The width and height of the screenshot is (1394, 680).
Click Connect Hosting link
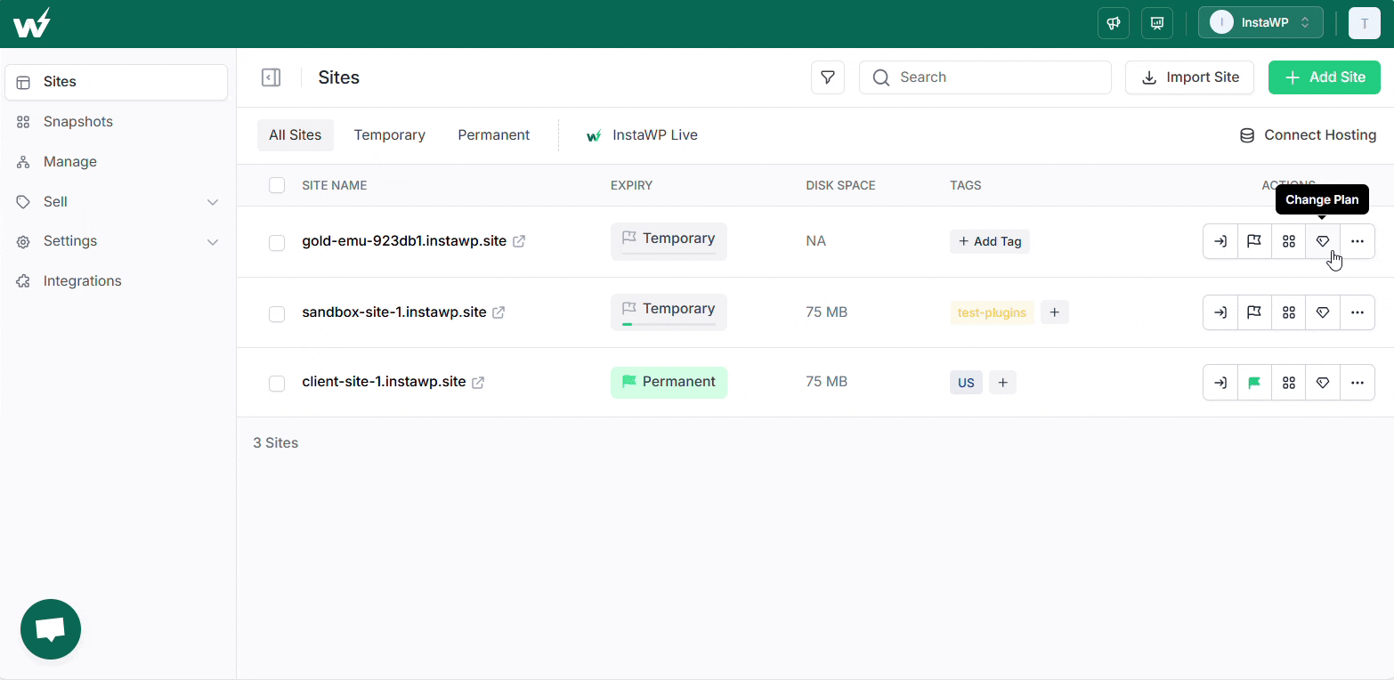pyautogui.click(x=1308, y=135)
